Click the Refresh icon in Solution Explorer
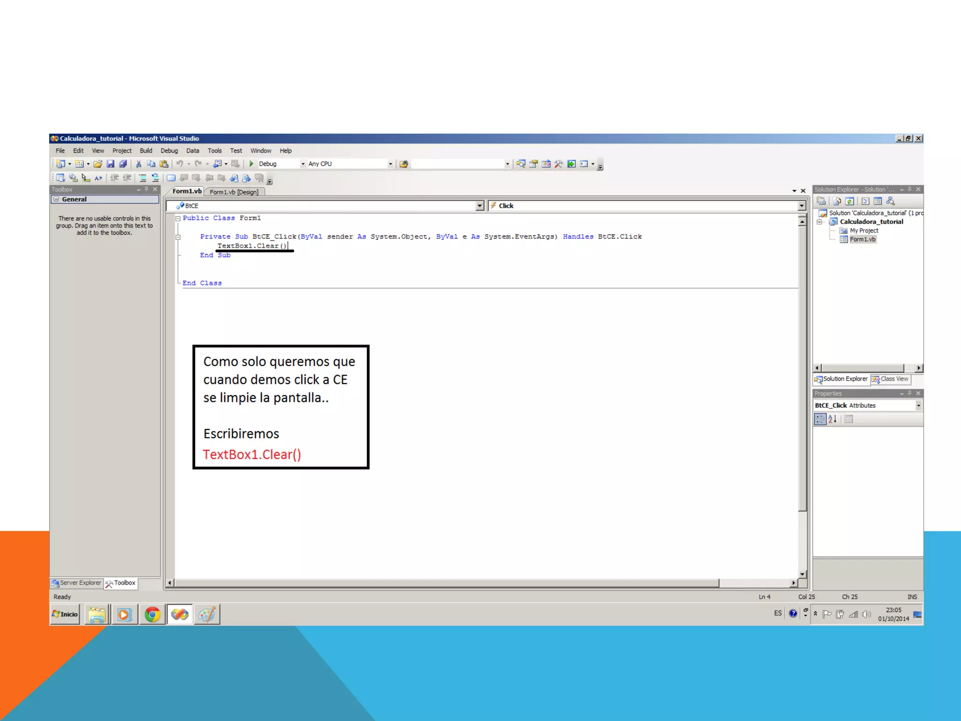961x721 pixels. pyautogui.click(x=850, y=201)
